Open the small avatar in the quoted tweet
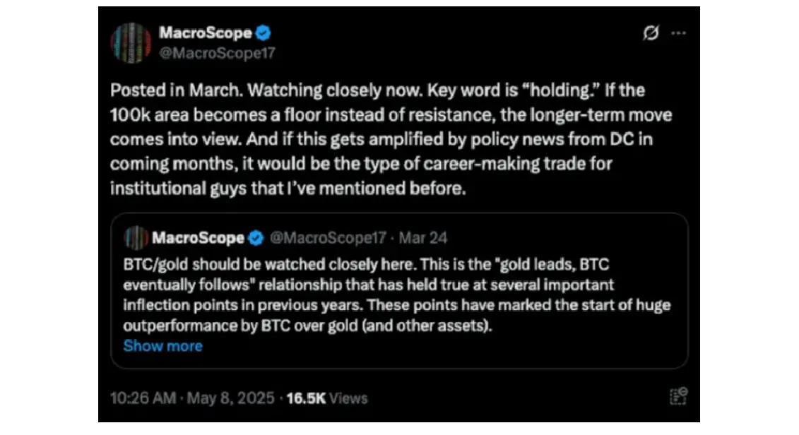The height and width of the screenshot is (435, 799). (136, 238)
